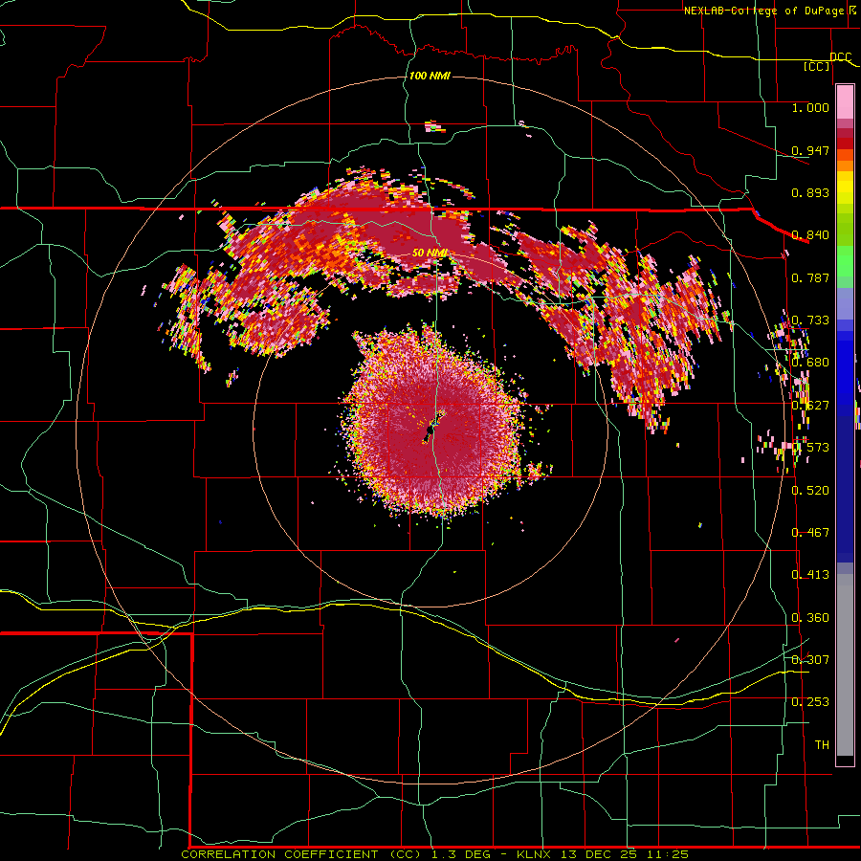Click the 0.360 scale value
This screenshot has width=861, height=861.
810,618
